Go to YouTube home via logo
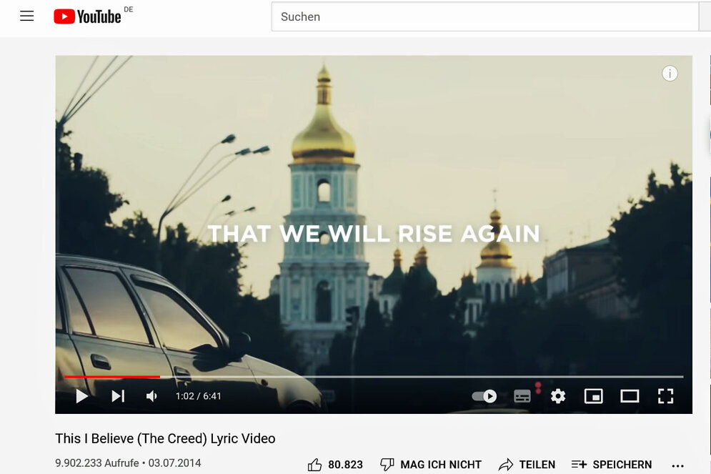This screenshot has width=711, height=474. coord(87,16)
